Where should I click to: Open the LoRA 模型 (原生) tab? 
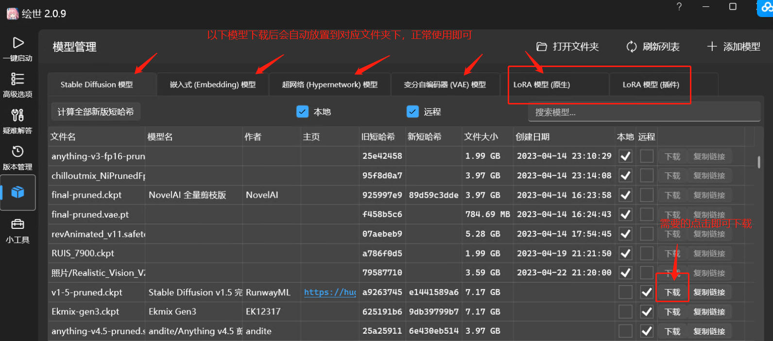click(x=542, y=85)
